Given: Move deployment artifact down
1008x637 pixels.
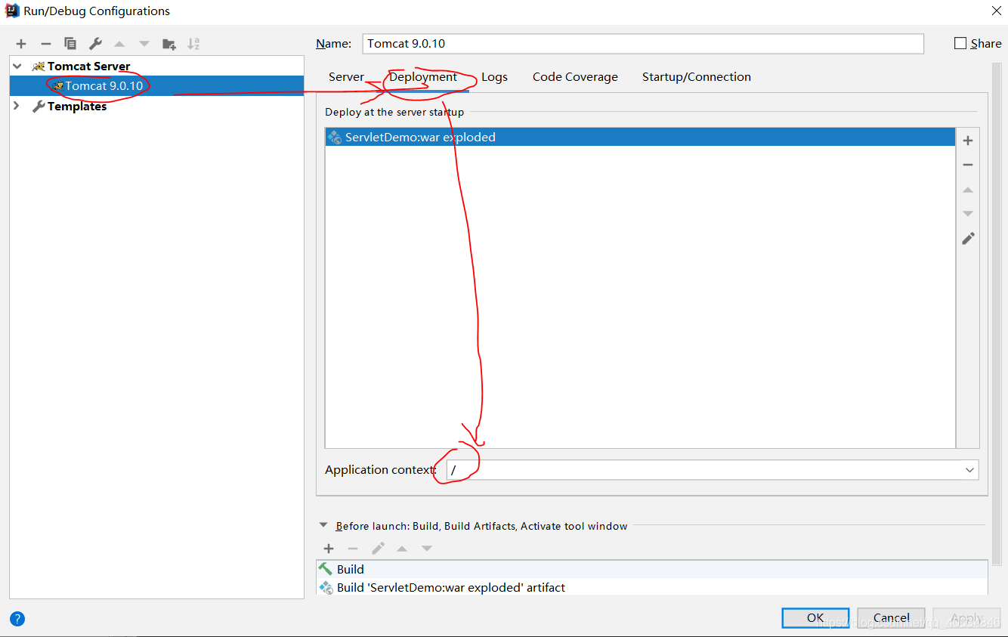Looking at the screenshot, I should click(x=968, y=214).
